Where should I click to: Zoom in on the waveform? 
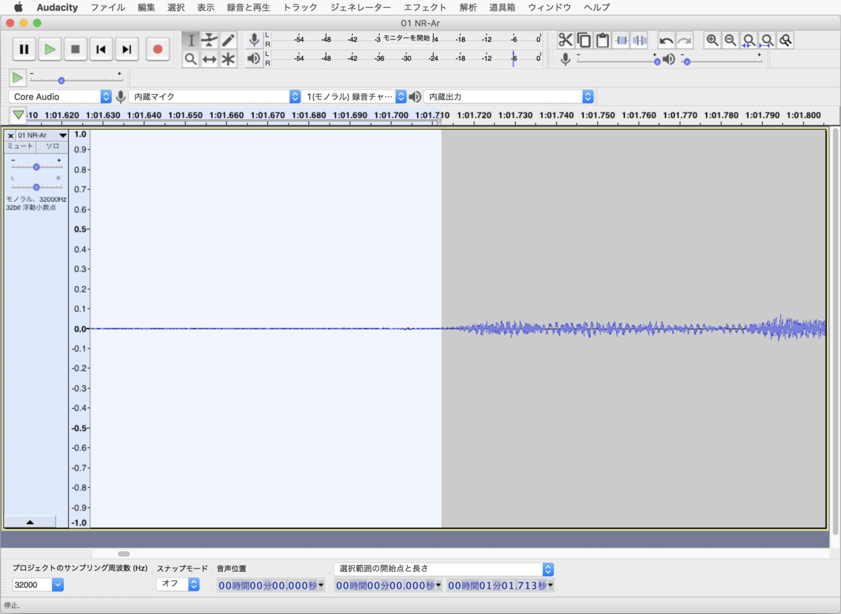(713, 40)
